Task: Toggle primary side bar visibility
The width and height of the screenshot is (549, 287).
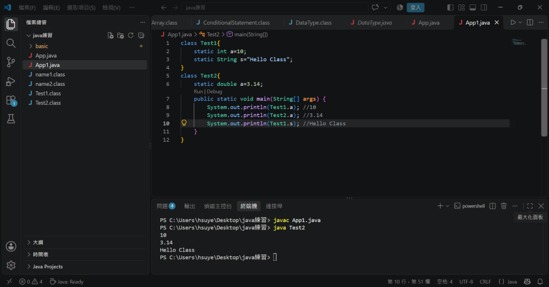Action: coord(450,8)
